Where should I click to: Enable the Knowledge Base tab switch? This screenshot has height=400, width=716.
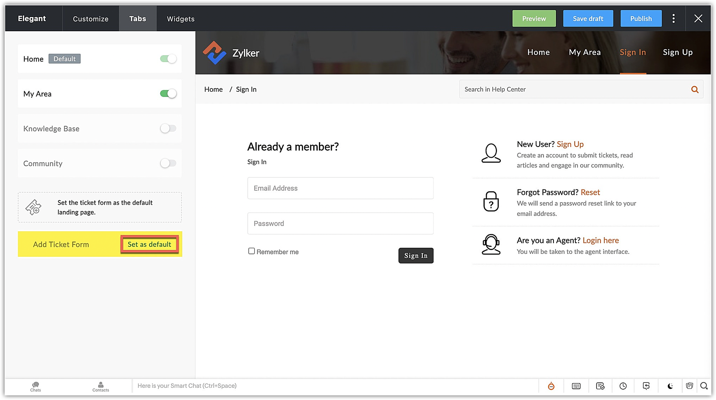point(168,129)
